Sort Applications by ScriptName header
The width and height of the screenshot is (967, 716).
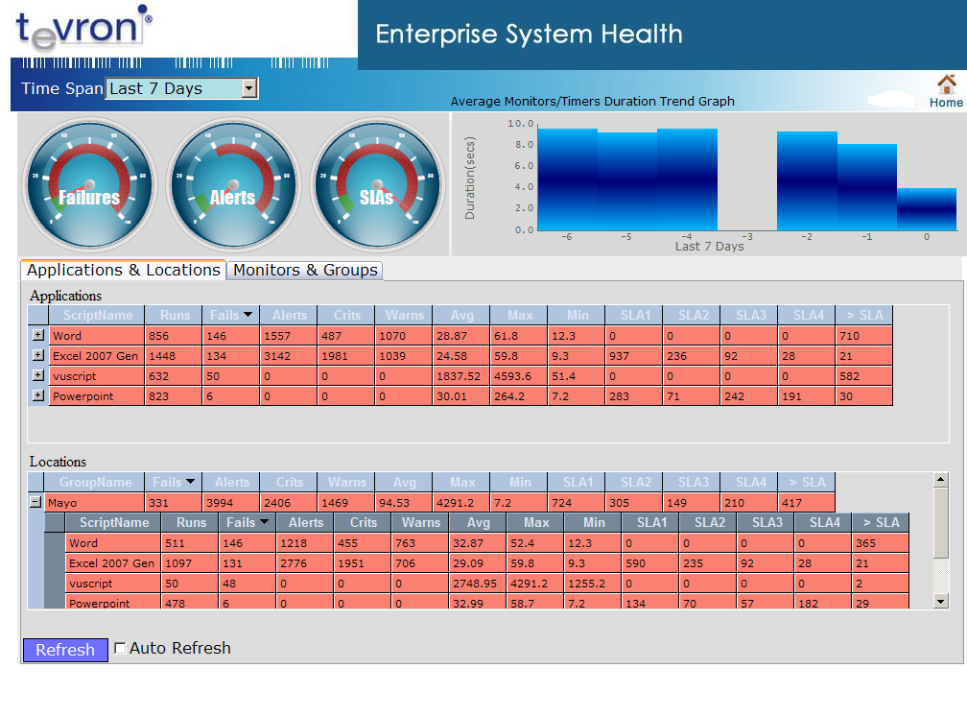[x=97, y=315]
